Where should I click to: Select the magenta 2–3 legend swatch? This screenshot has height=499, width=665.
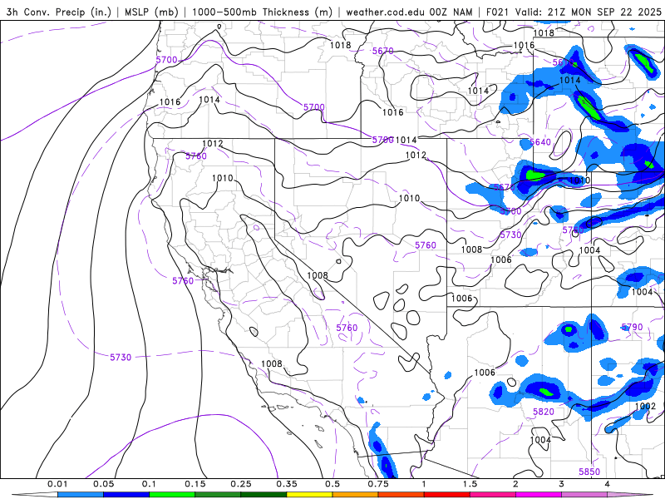(x=538, y=495)
